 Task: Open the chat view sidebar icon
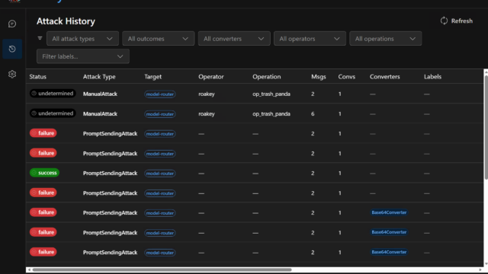click(x=12, y=24)
